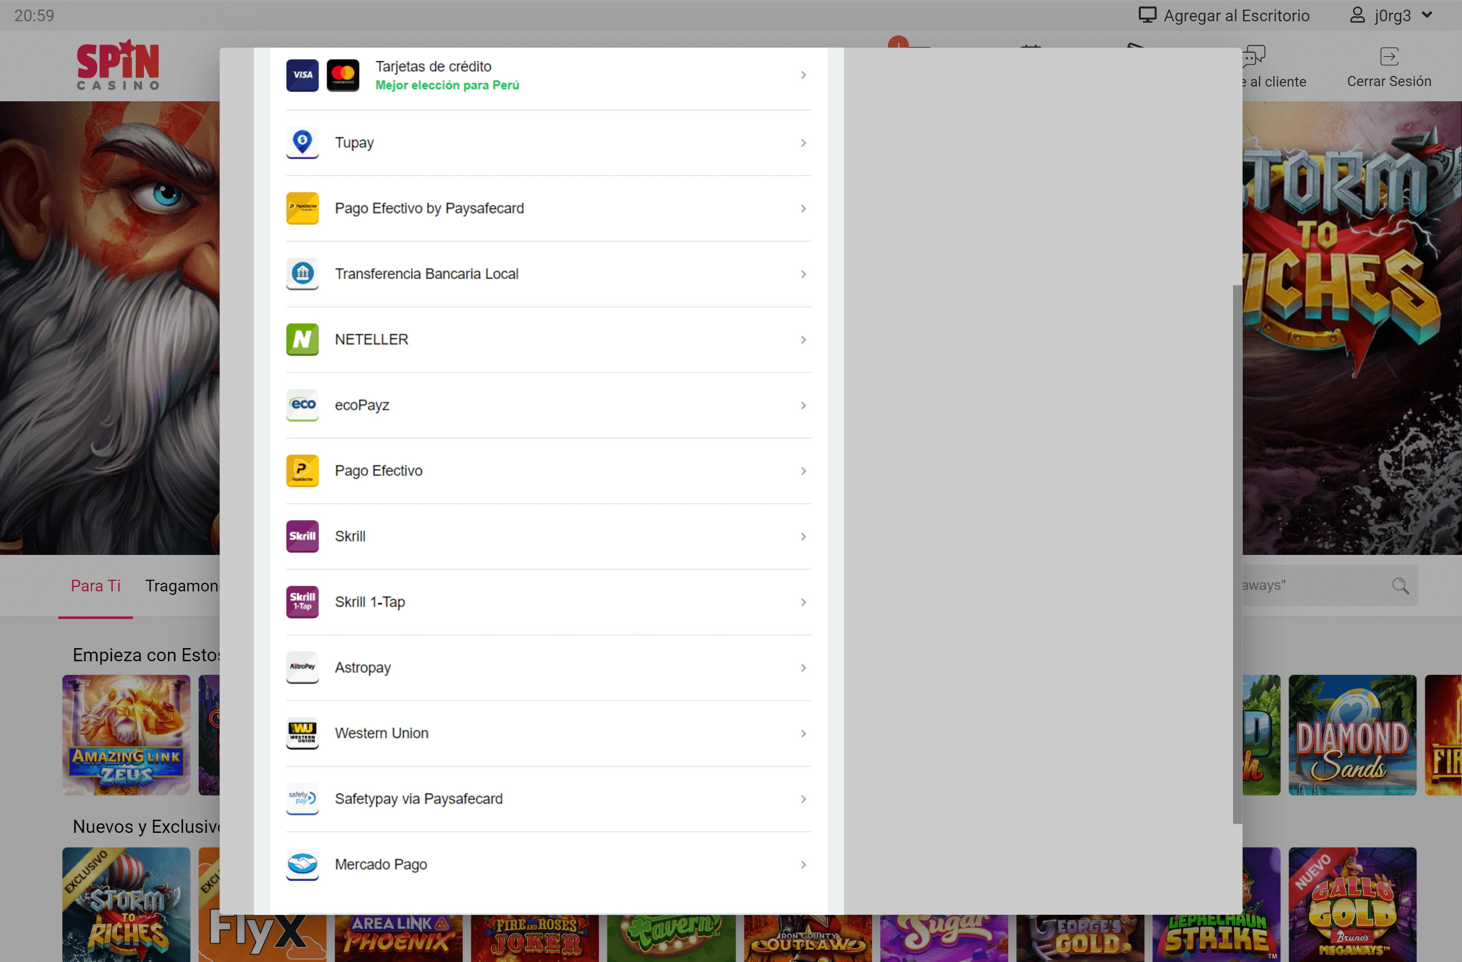1462x962 pixels.
Task: Expand the Western Union row chevron
Action: (x=803, y=734)
